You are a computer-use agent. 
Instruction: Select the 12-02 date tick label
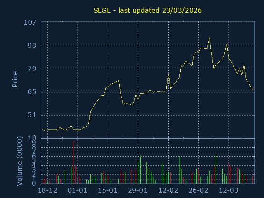click(168, 190)
